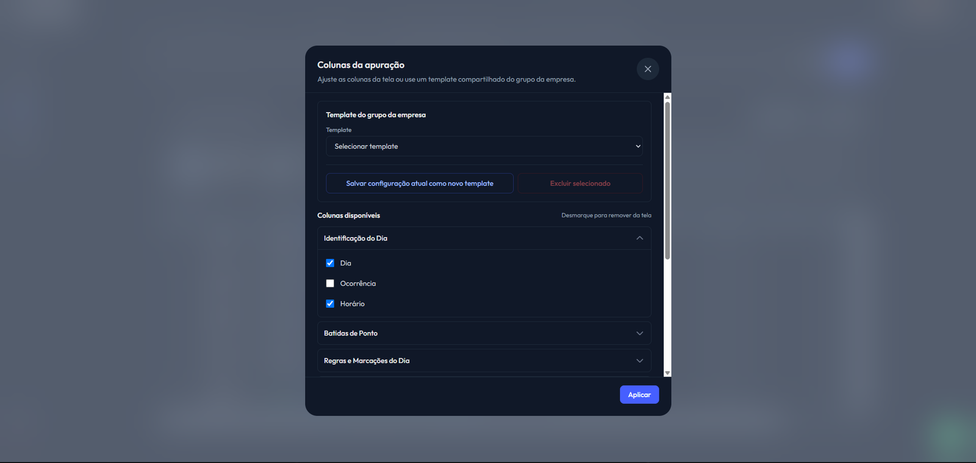Uncheck the Dia column checkbox
Image resolution: width=976 pixels, height=463 pixels.
(x=330, y=263)
